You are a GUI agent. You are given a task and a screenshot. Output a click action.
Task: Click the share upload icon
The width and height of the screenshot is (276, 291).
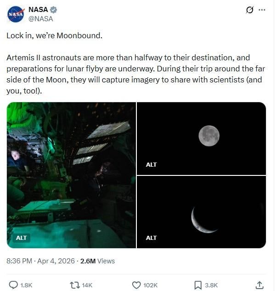tap(259, 285)
